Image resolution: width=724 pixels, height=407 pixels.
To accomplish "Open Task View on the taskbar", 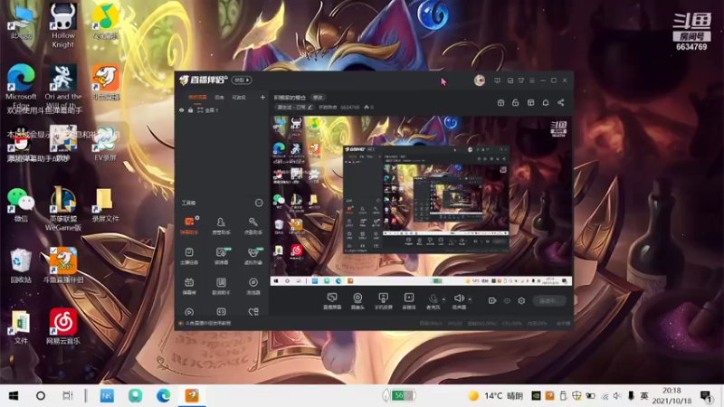I will [x=68, y=396].
